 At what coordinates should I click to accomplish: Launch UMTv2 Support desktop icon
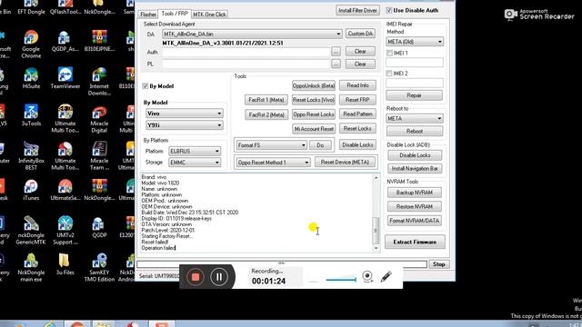click(x=65, y=231)
